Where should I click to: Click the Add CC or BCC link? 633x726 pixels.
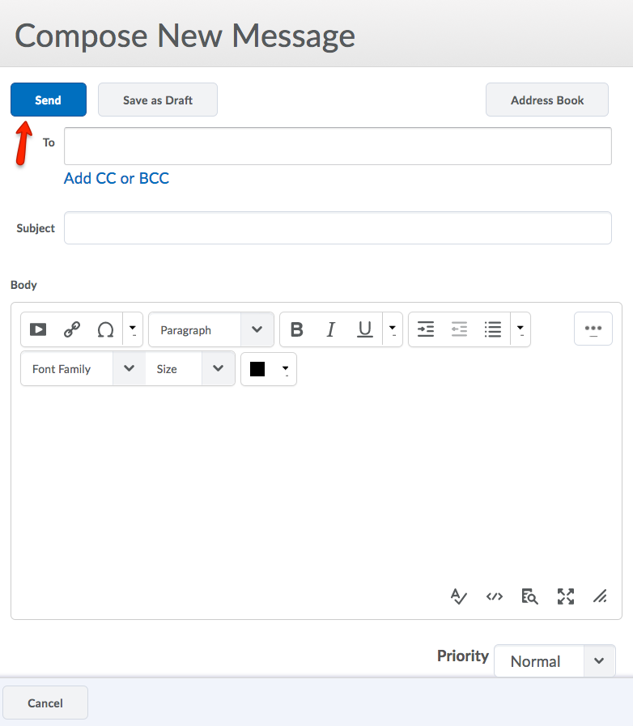(x=117, y=178)
